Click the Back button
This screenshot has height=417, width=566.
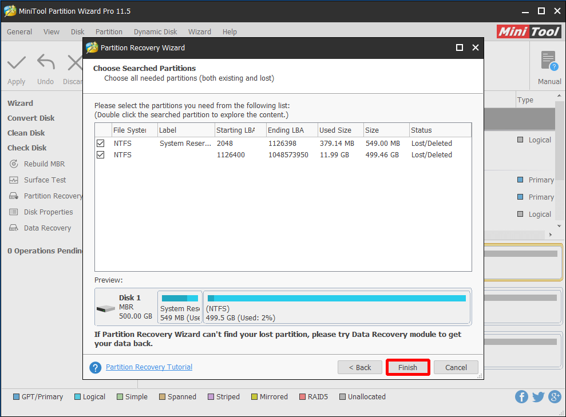pos(360,367)
